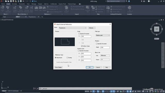Select the Overlay reference type
The width and height of the screenshot is (165, 93).
point(67,58)
